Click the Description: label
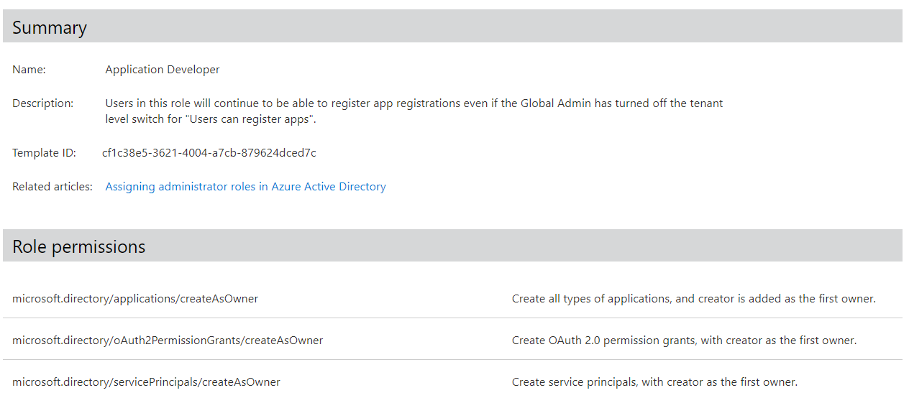The height and width of the screenshot is (398, 909). (43, 103)
